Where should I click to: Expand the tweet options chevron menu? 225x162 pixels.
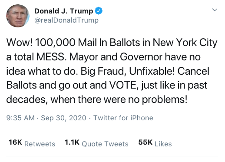[x=215, y=10]
